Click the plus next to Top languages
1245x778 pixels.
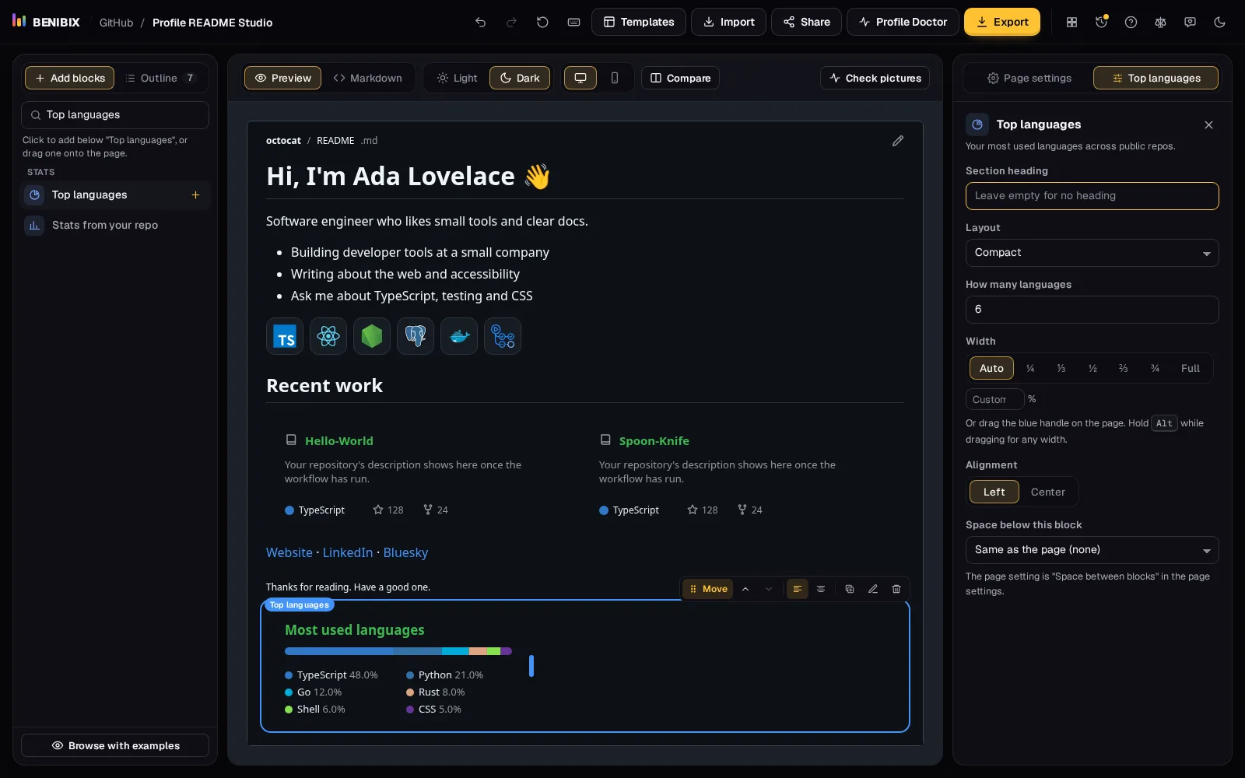tap(195, 195)
